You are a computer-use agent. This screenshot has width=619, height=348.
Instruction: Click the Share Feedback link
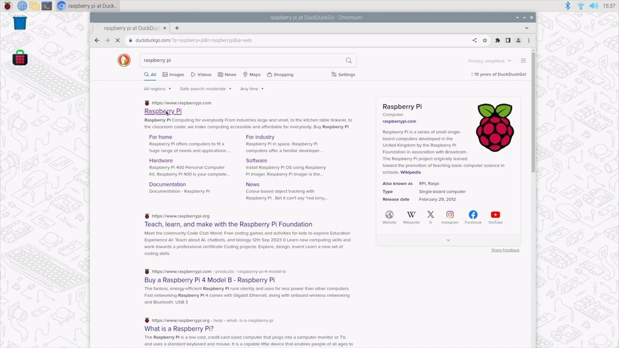tap(505, 250)
